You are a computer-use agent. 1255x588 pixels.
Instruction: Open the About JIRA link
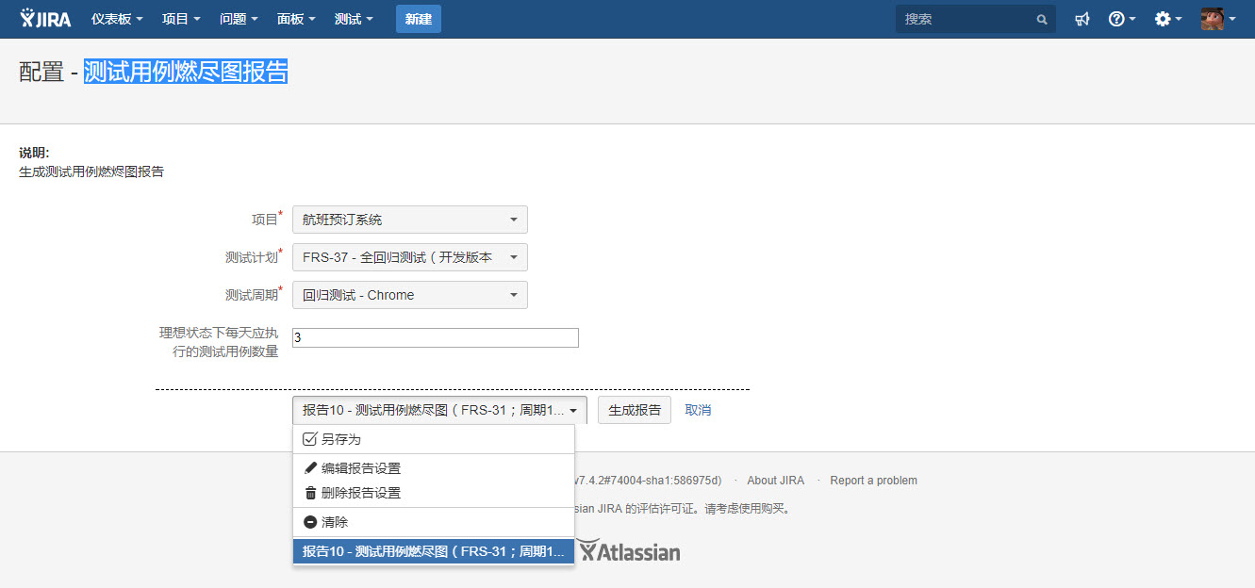(775, 481)
